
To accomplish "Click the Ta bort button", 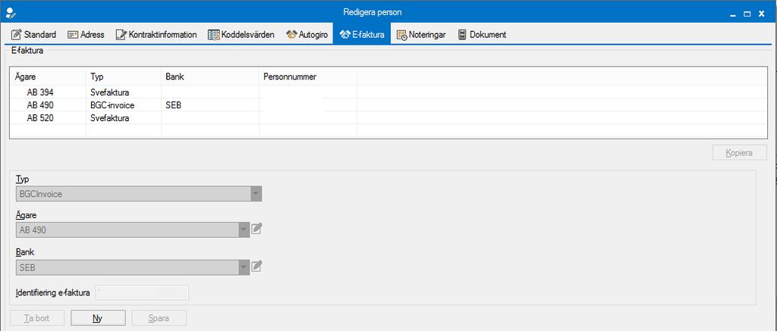I will (37, 317).
